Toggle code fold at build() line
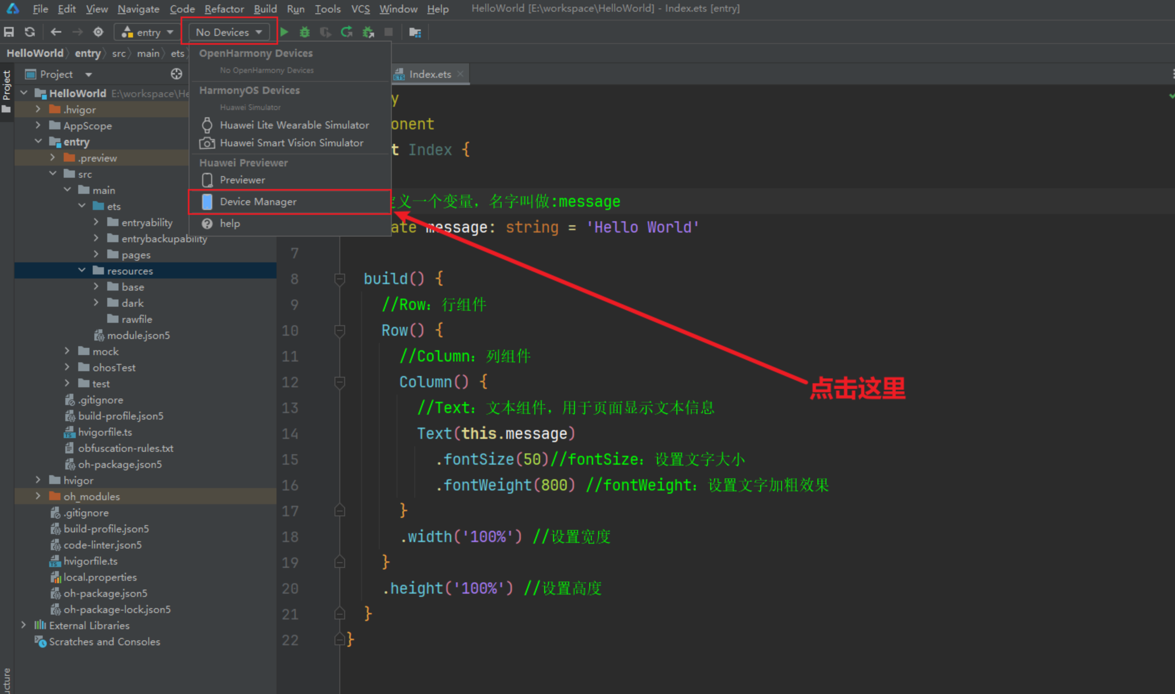Screen dimensions: 1175x694 point(340,279)
